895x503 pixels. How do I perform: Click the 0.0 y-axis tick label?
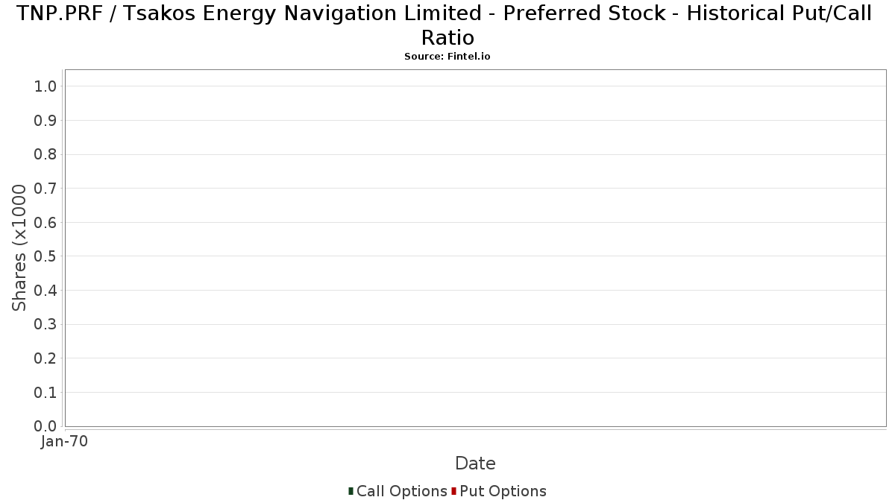45,426
